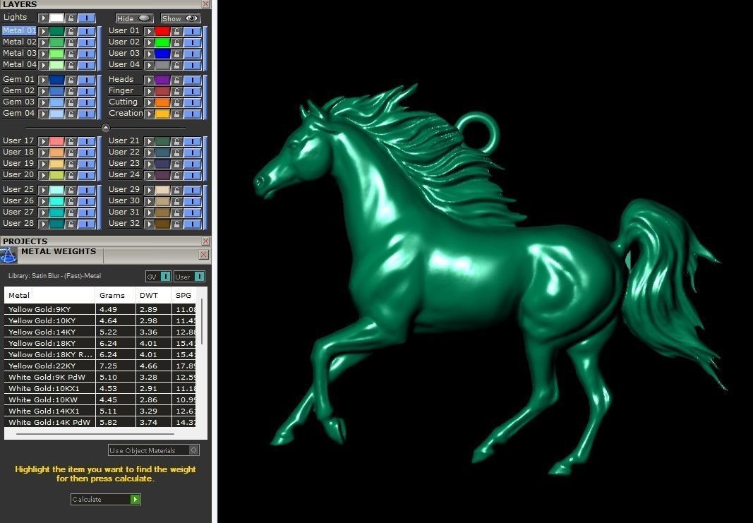This screenshot has height=523, width=753.
Task: Click lock icon for Creation layer
Action: pyautogui.click(x=176, y=114)
